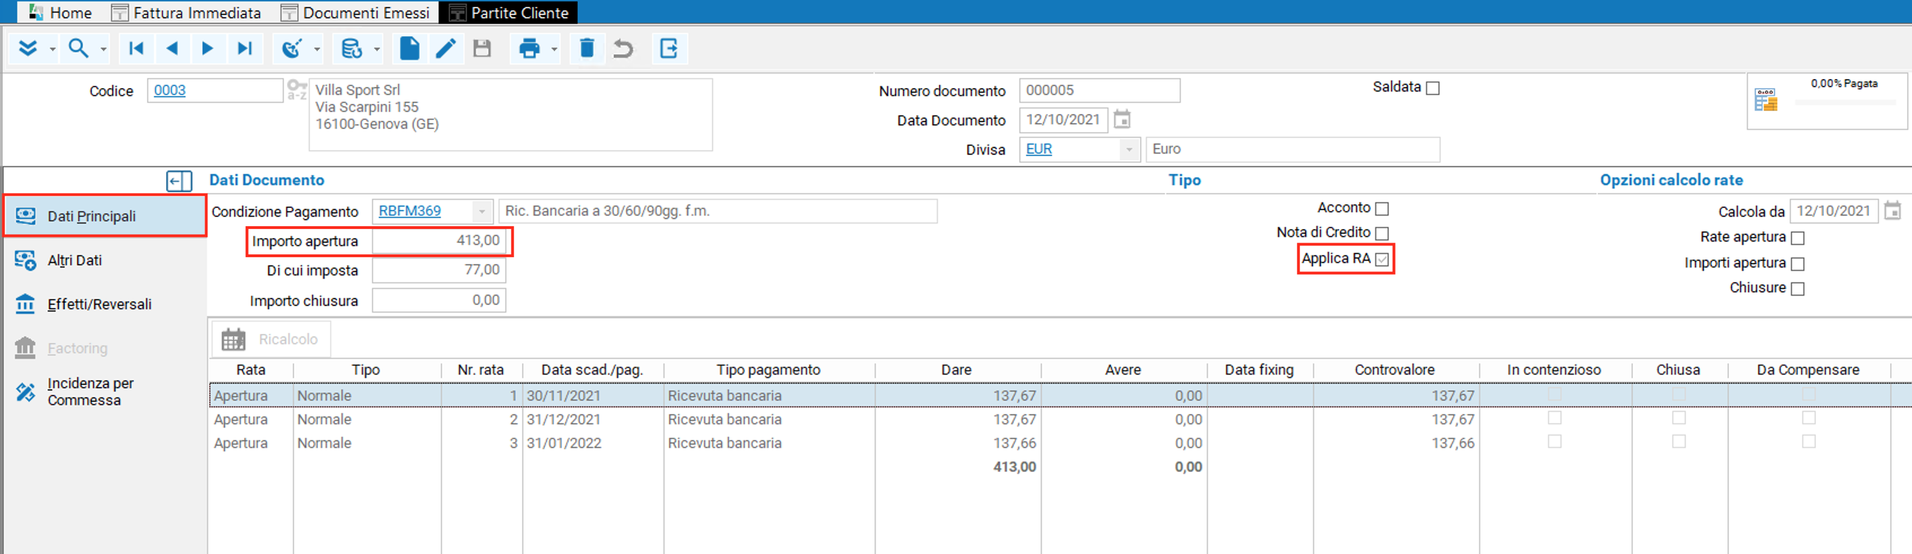Click the exit door icon
Image resolution: width=1912 pixels, height=554 pixels.
pyautogui.click(x=669, y=49)
